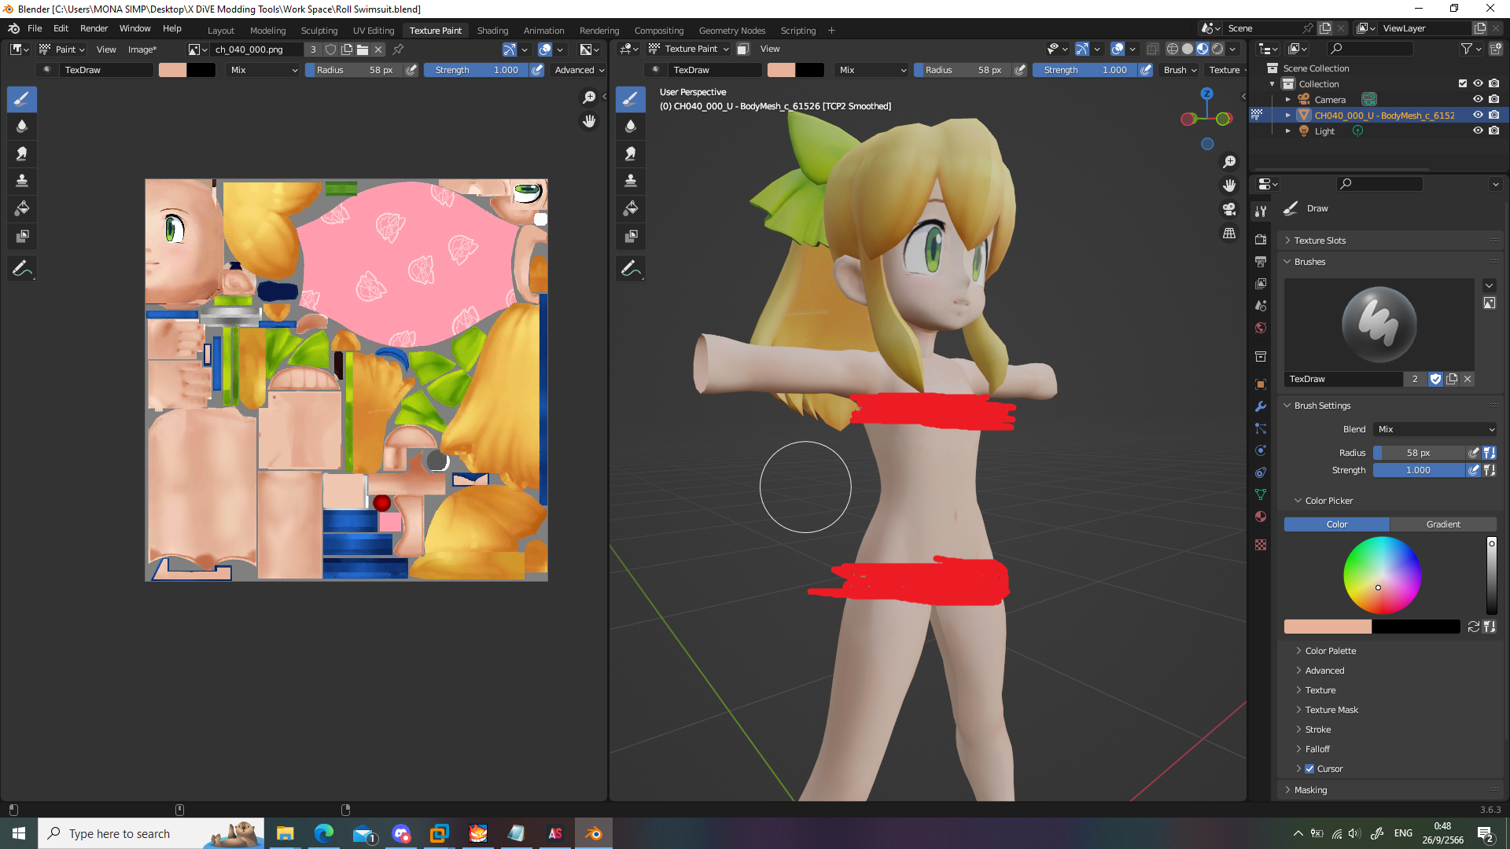Switch to the Sculpting workspace tab
Viewport: 1510px width, 849px height.
319,31
